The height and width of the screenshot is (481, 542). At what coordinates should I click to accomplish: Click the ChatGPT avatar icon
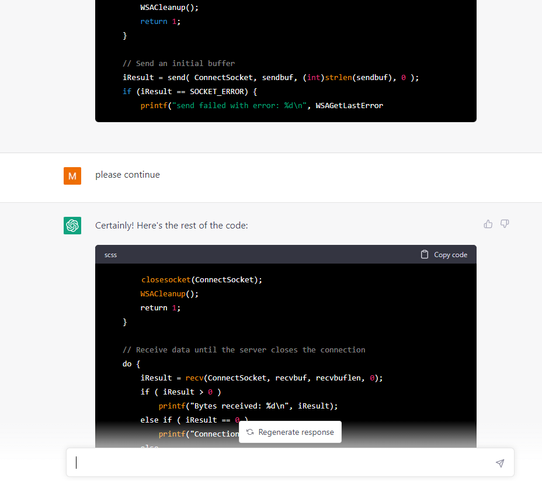(72, 226)
